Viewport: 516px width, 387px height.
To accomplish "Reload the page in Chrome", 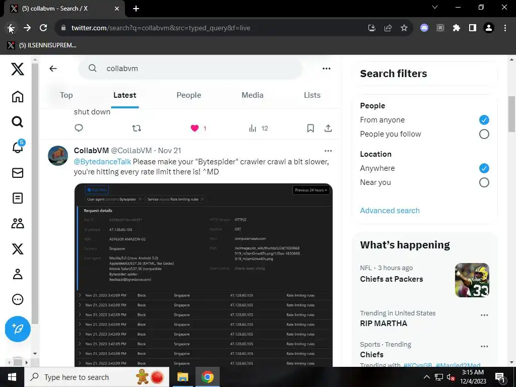I will (x=43, y=28).
